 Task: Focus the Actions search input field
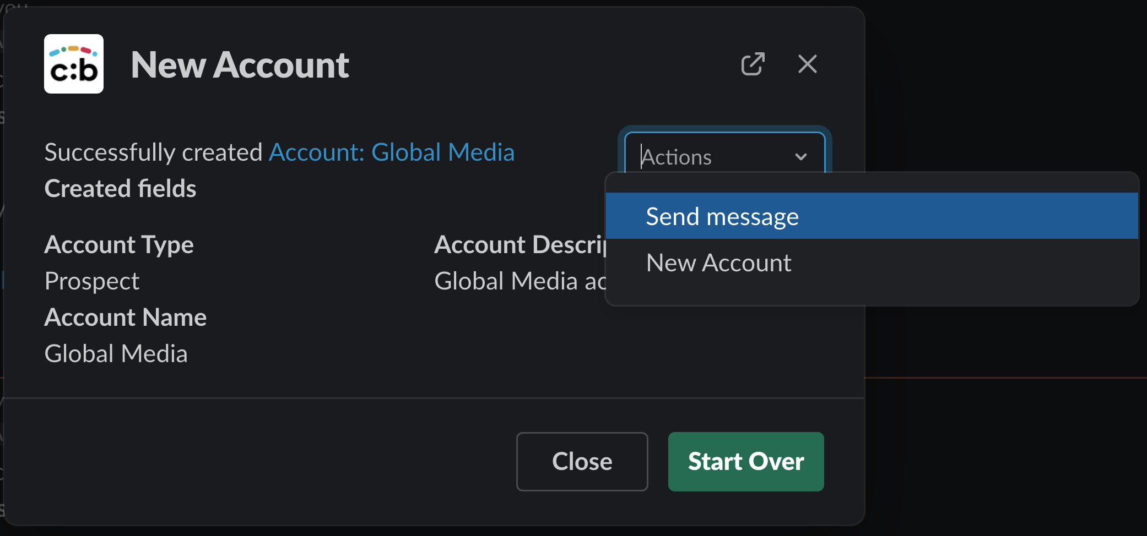coord(711,157)
